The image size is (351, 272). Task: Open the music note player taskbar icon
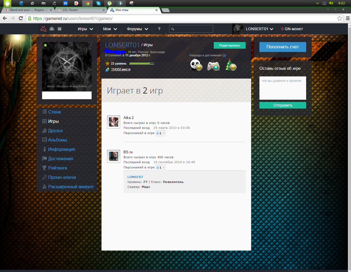[54, 3]
